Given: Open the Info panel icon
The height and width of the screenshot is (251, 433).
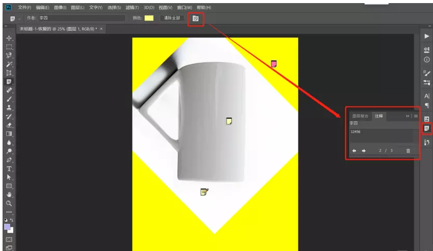Looking at the screenshot, I should coord(427,60).
